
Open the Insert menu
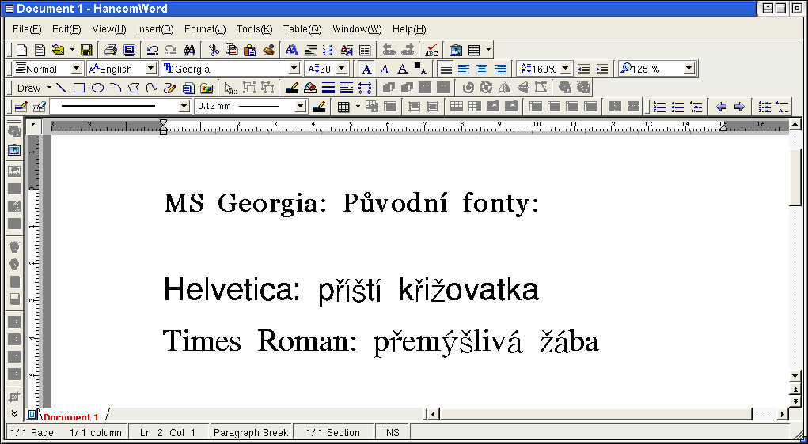coord(155,28)
